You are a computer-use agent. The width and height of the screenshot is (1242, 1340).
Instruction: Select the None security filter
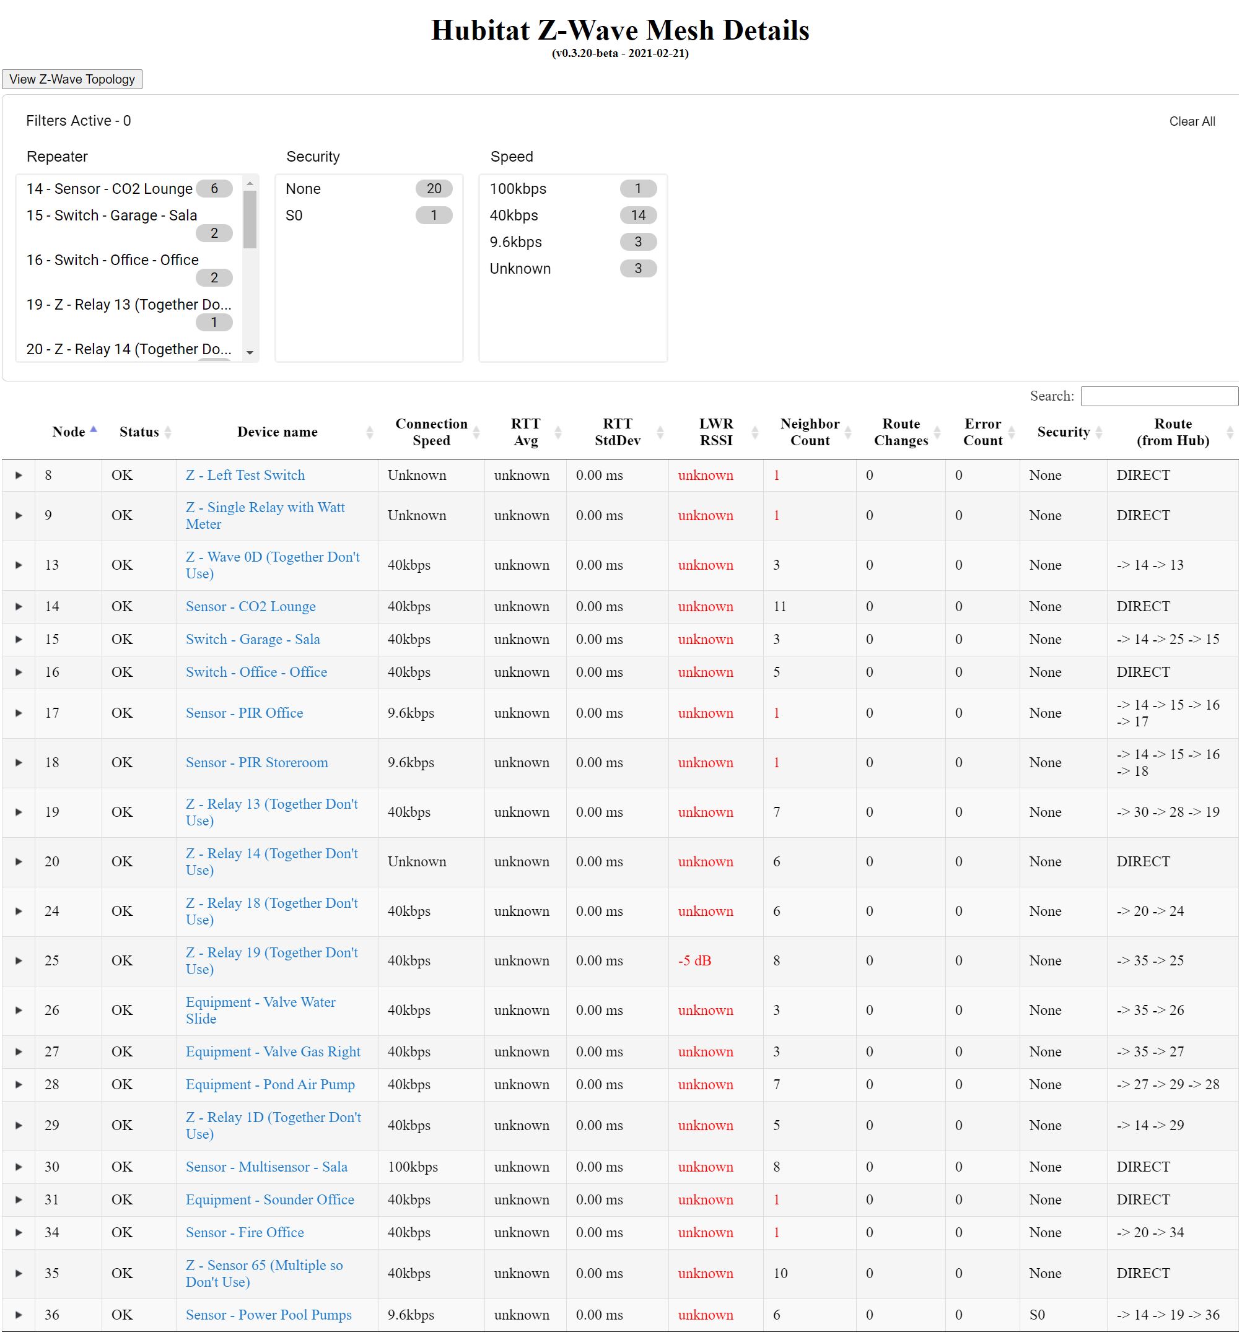click(x=369, y=189)
